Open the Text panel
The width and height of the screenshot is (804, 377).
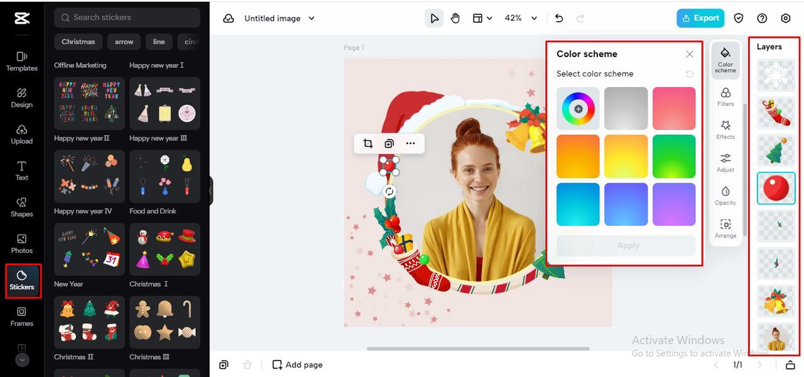click(x=22, y=170)
